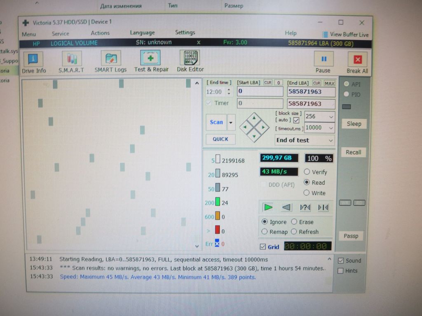Open the Actions menu

point(100,33)
